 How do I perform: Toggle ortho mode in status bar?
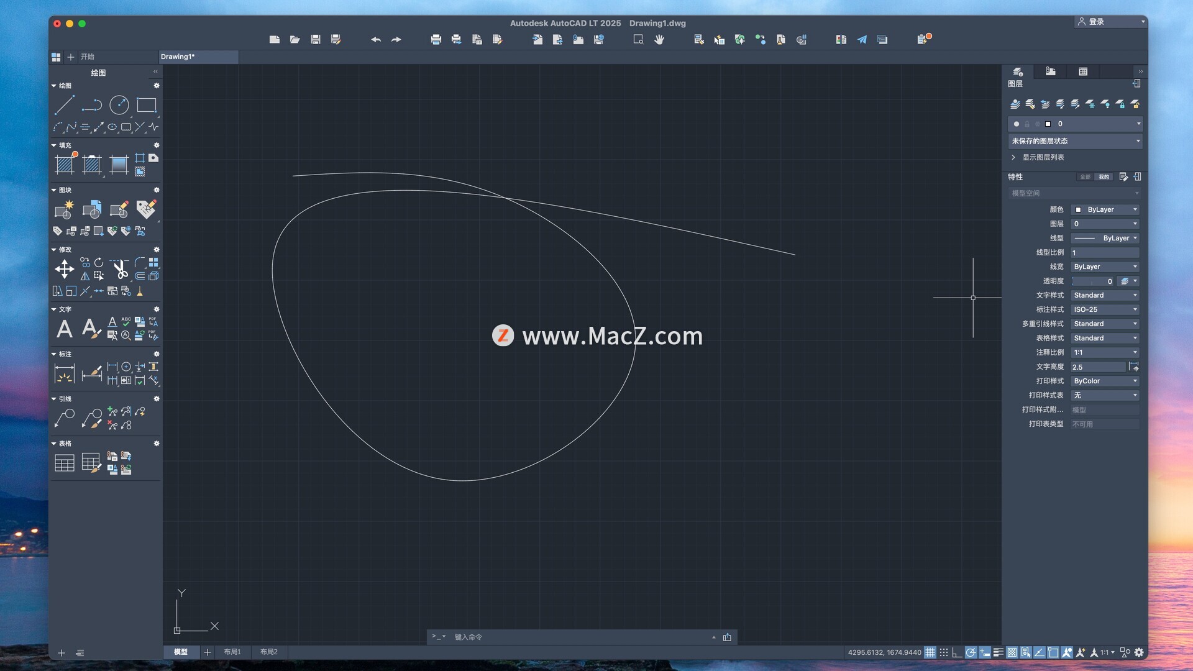(958, 652)
